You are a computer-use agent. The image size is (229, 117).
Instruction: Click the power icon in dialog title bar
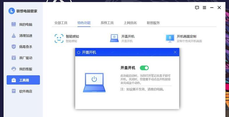coord(78,52)
